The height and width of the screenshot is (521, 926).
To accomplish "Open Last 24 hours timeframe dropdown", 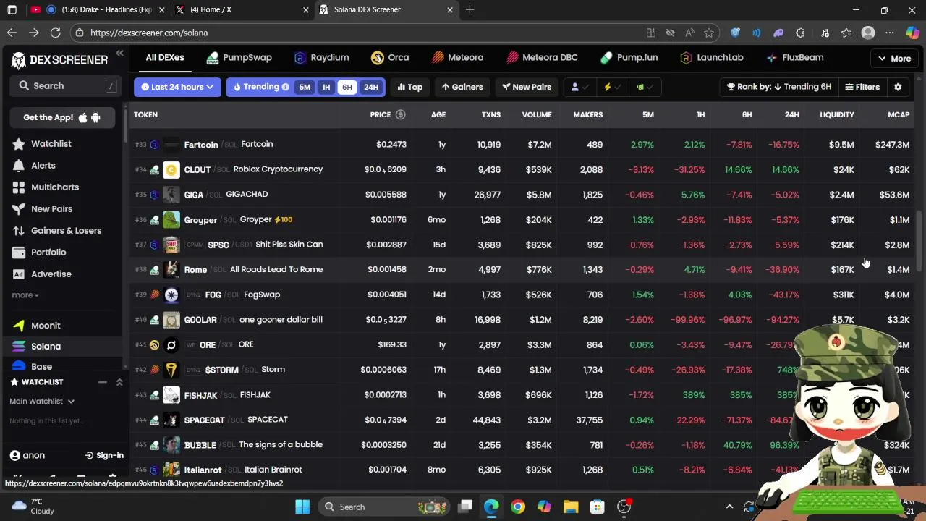I will tap(177, 87).
